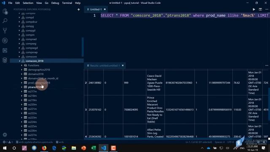
Task: Open the File menu
Action: tap(10, 3)
